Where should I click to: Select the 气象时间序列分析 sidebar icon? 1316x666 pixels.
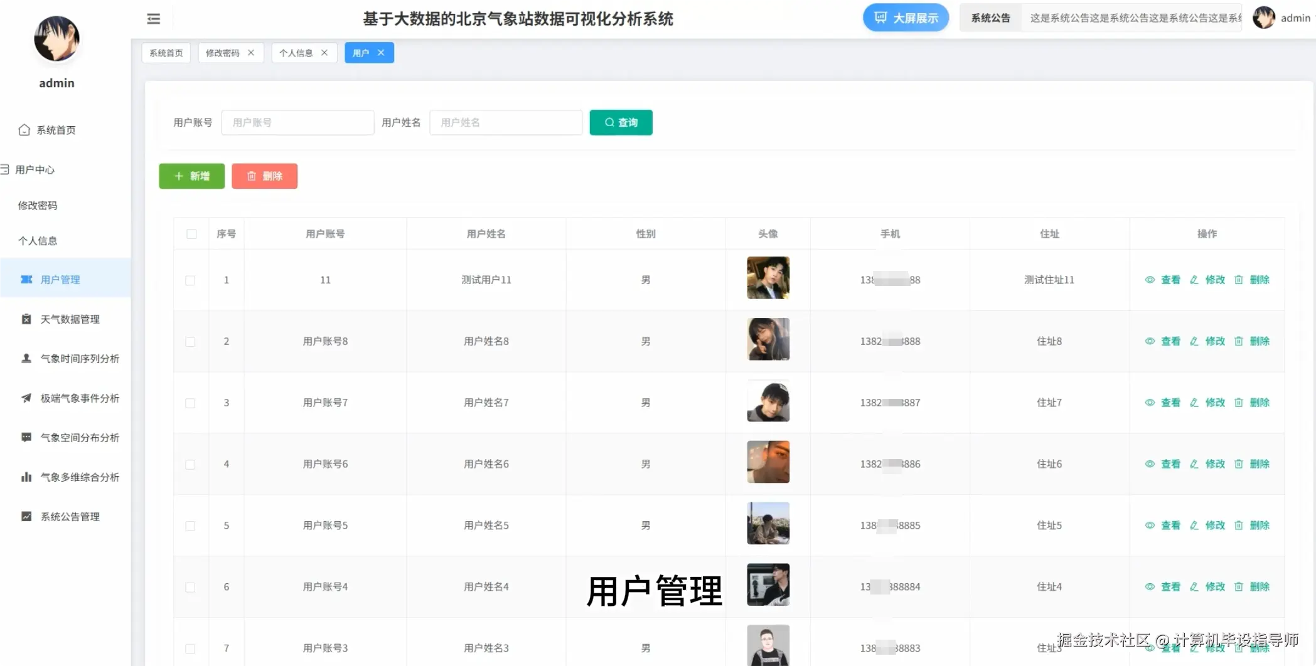(26, 358)
